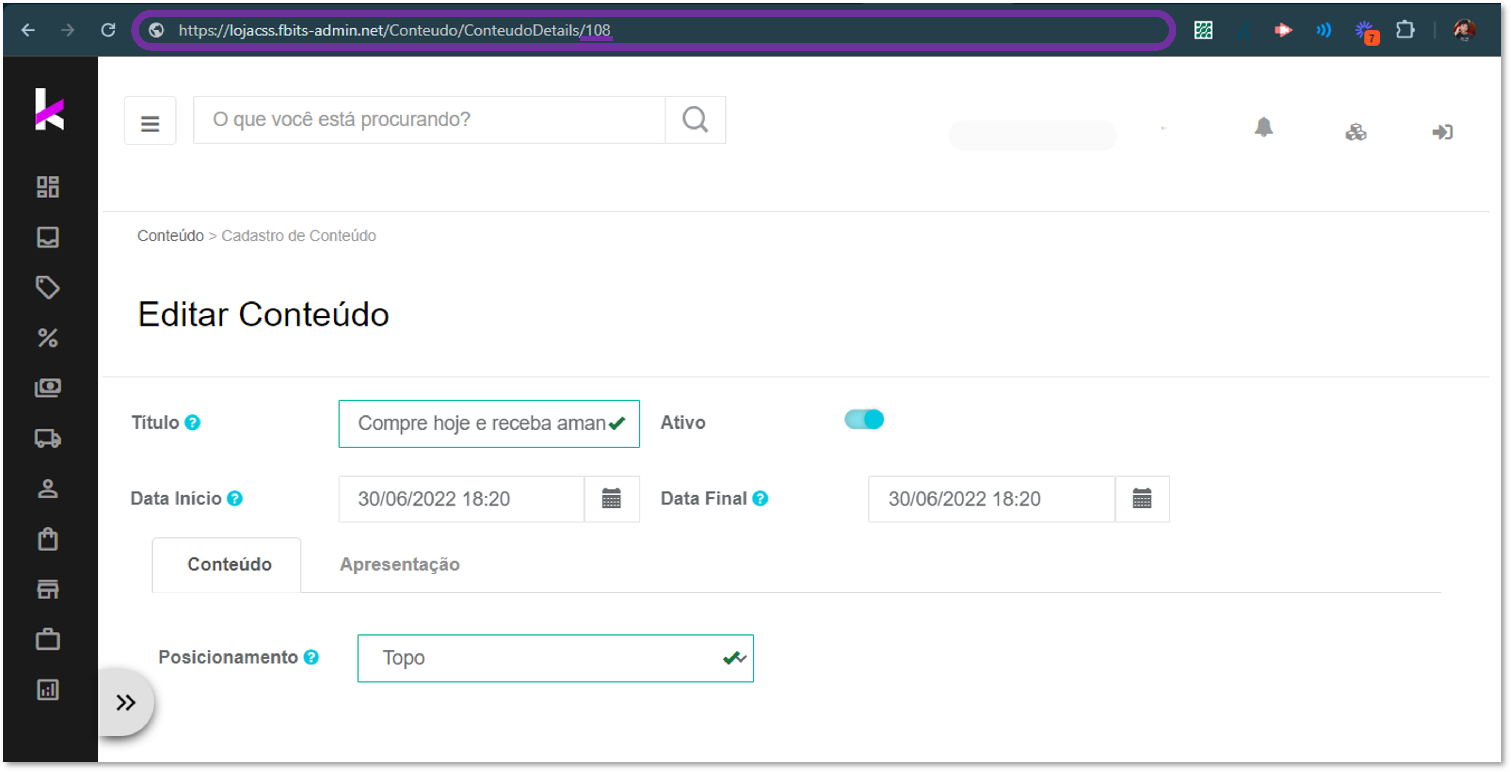Screen dimensions: 1511x772
Task: Open the storefront icon in the sidebar
Action: point(48,590)
